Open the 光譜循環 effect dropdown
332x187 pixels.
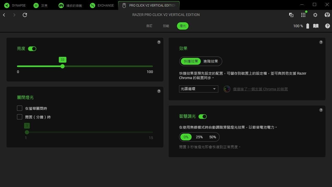(199, 89)
